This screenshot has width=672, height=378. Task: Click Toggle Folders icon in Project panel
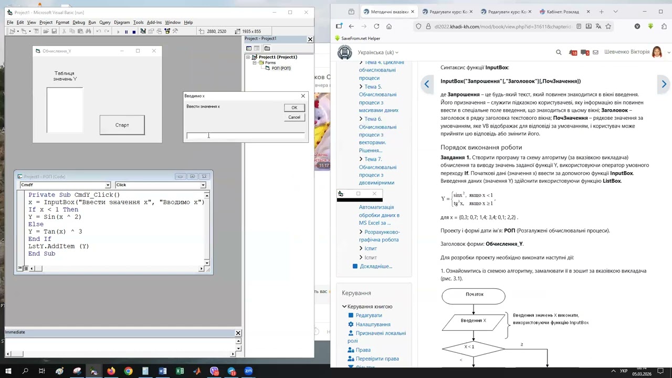tap(267, 48)
